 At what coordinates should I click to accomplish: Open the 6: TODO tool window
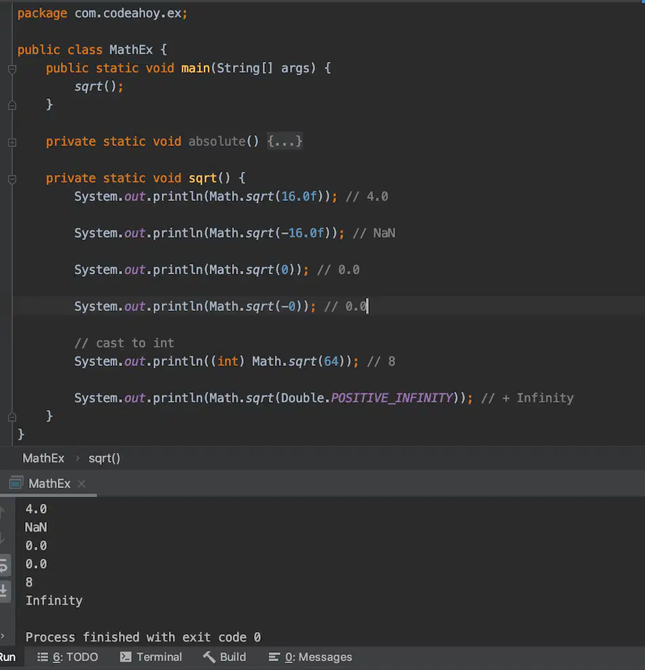(67, 656)
